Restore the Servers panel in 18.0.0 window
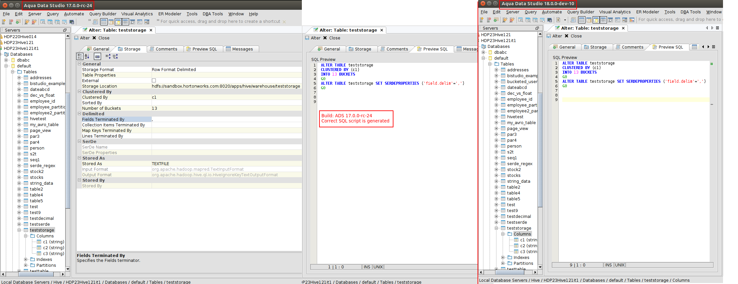 537,28
